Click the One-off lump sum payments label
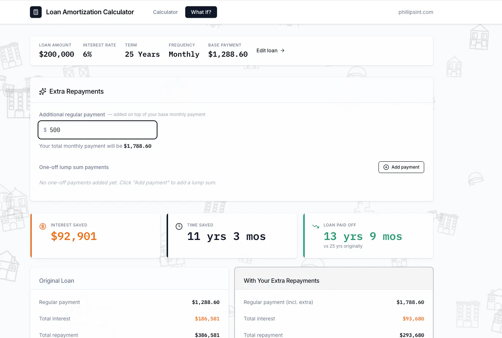The width and height of the screenshot is (502, 338). [74, 167]
